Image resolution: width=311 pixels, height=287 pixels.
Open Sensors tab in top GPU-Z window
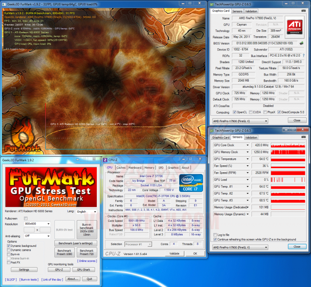click(x=237, y=11)
